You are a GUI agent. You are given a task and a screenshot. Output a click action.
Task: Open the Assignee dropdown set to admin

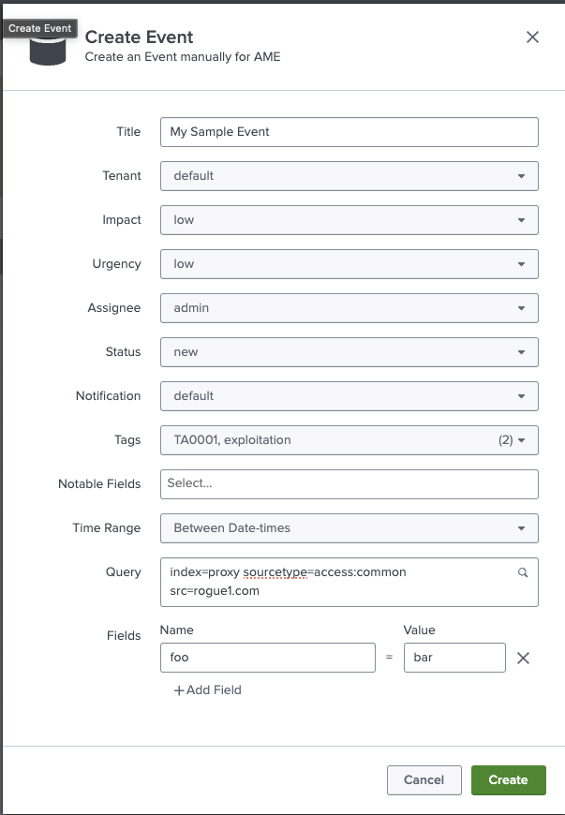[349, 307]
